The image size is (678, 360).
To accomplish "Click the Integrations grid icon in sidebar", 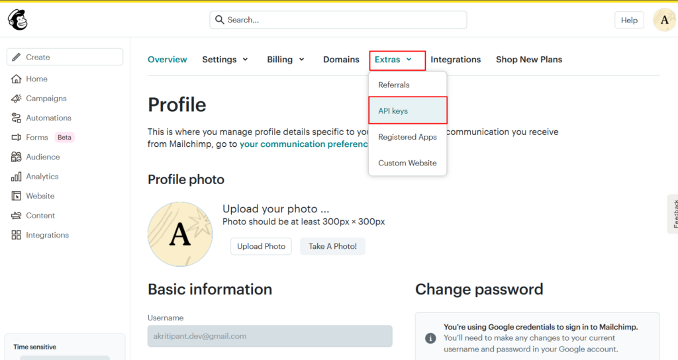I will [16, 235].
